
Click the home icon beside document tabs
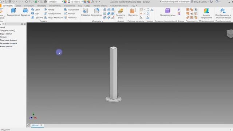[28, 125]
